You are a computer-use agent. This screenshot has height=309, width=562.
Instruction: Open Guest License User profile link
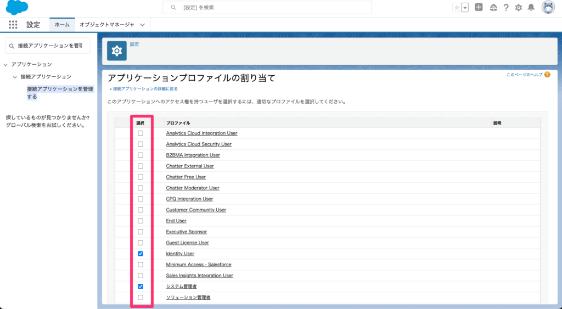(x=187, y=243)
